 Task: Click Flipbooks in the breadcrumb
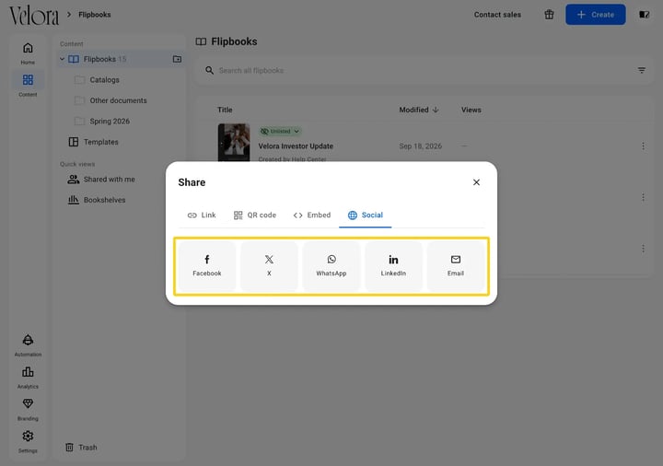pos(95,15)
